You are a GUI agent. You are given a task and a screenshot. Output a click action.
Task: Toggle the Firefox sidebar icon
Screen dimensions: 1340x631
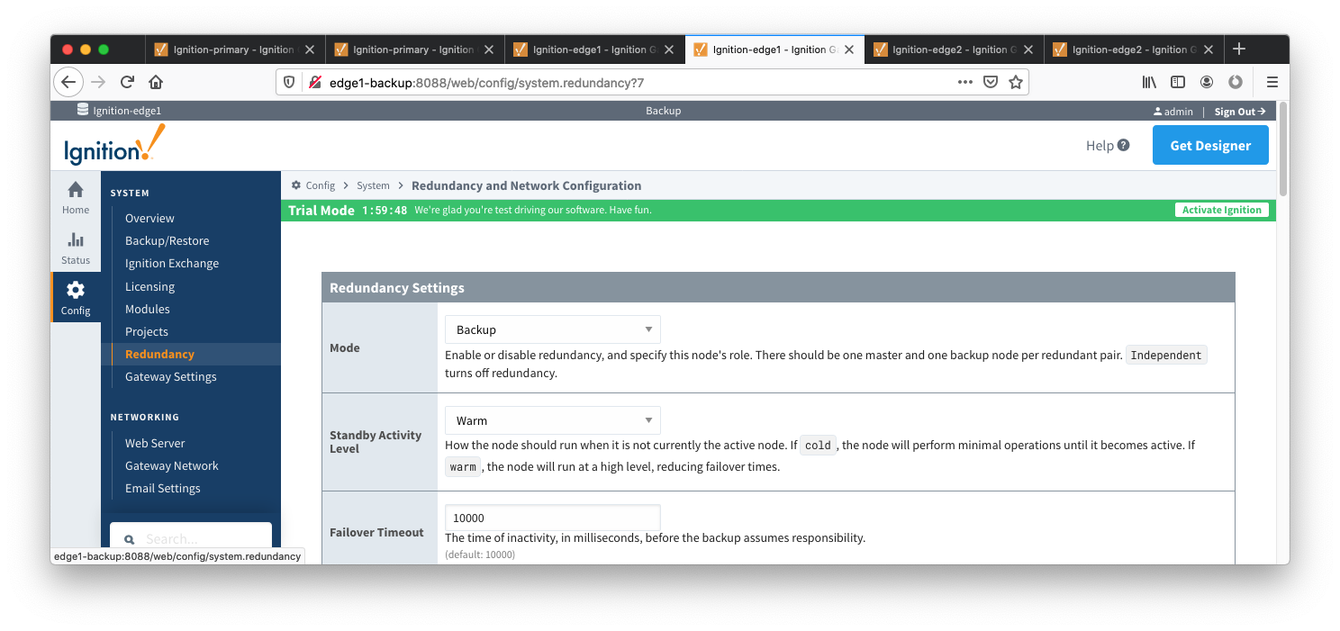click(x=1177, y=82)
